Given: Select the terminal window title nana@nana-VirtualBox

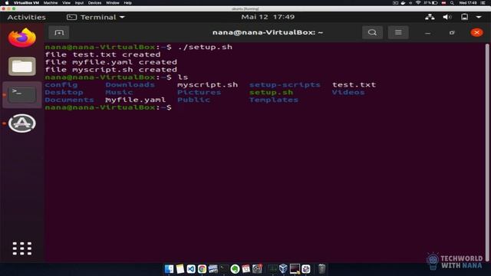Looking at the screenshot, I should click(268, 32).
